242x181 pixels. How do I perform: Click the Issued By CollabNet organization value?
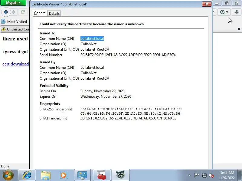click(88, 73)
